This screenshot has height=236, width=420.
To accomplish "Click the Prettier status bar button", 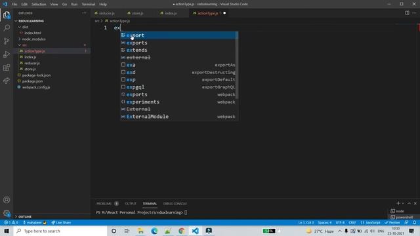I will click(392, 223).
